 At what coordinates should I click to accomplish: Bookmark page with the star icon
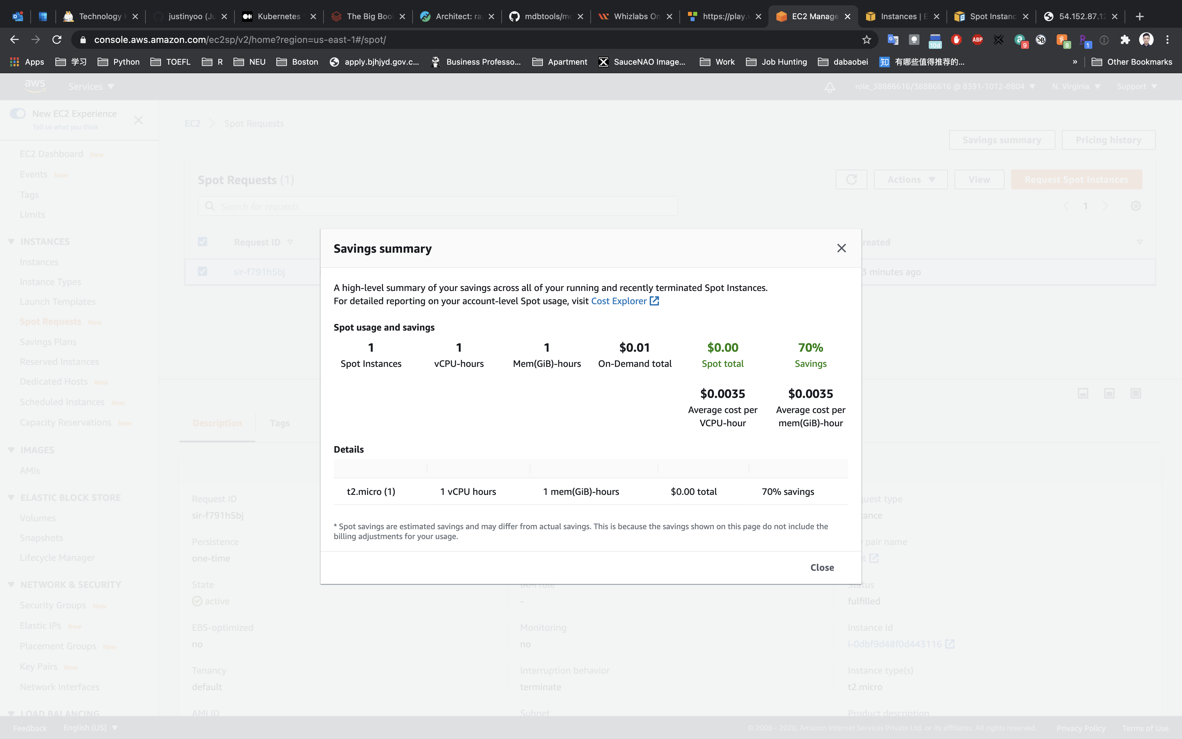point(866,40)
